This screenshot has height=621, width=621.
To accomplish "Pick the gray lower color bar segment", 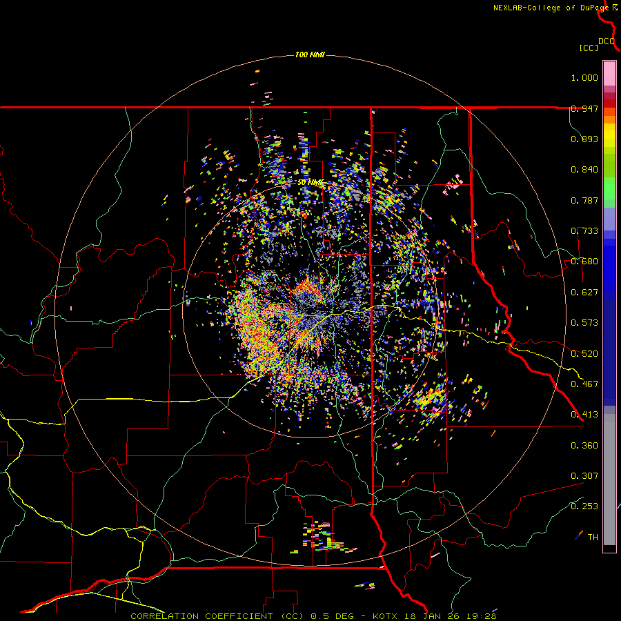I will [609, 480].
